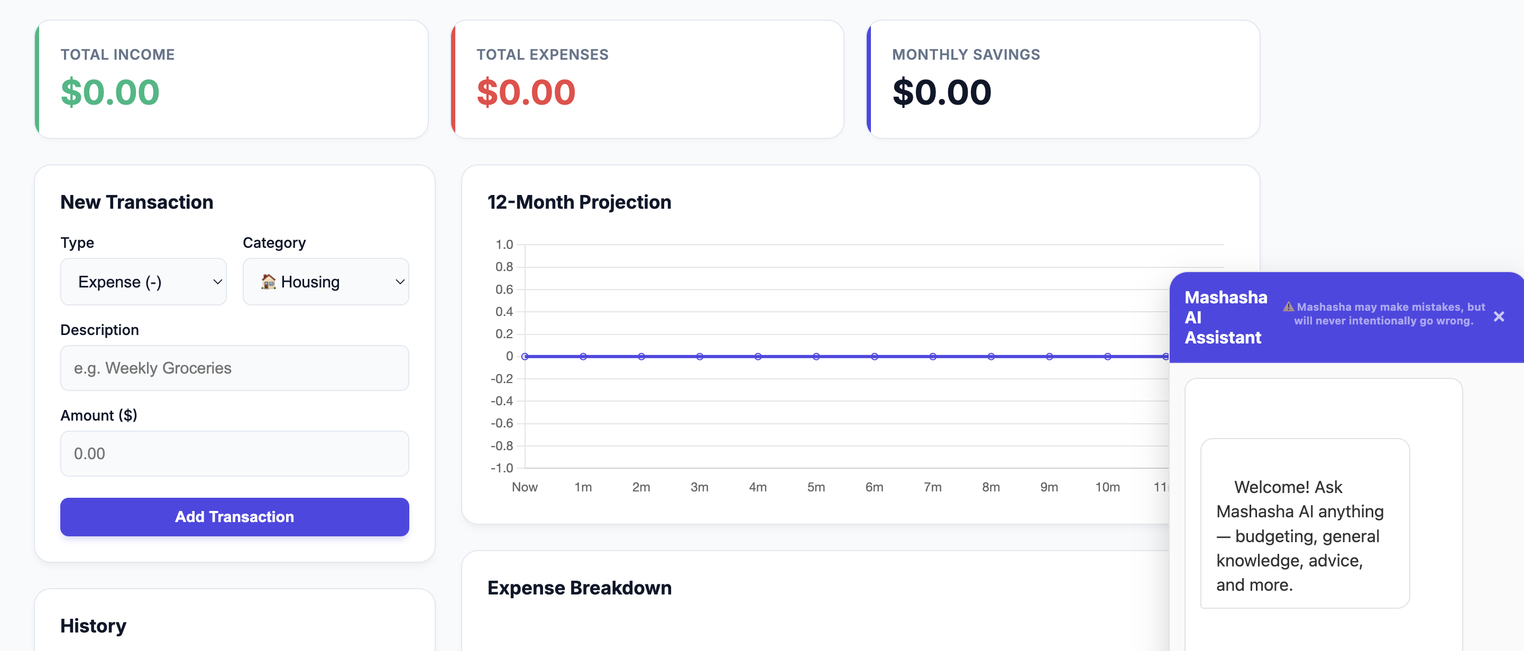1524x651 pixels.
Task: Click the Total Income $0.00 amount
Action: 110,92
